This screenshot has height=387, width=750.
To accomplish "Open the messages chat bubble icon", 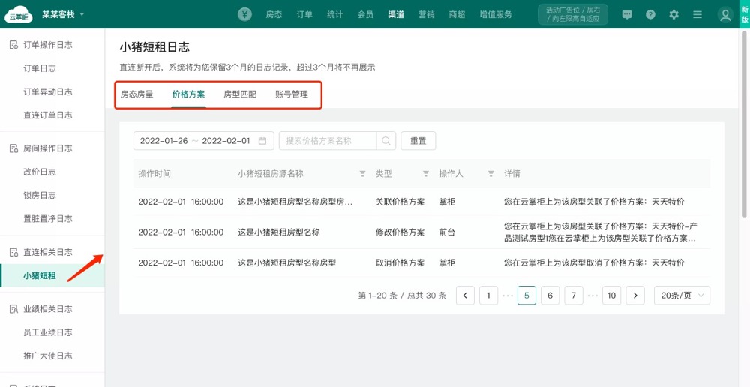I will click(x=627, y=14).
